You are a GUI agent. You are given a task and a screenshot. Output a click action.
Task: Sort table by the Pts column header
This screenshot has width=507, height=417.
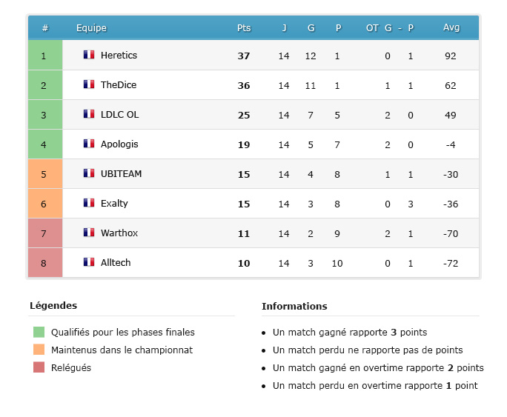[x=244, y=28]
